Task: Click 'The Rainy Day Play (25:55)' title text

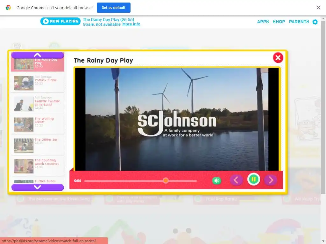Action: pyautogui.click(x=108, y=19)
